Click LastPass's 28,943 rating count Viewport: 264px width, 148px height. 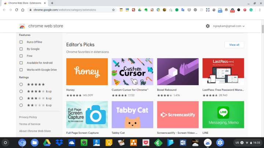click(223, 95)
